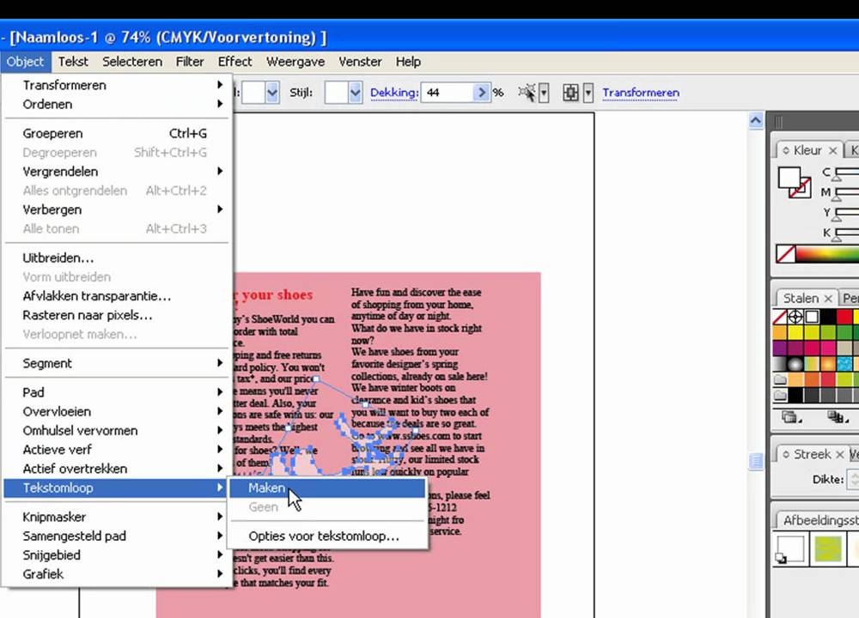The image size is (859, 618).
Task: Expand the Transformeren submenu
Action: (116, 85)
